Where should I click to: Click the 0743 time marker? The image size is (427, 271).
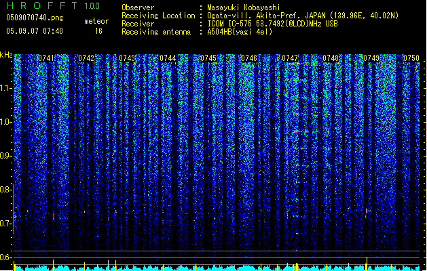(127, 58)
